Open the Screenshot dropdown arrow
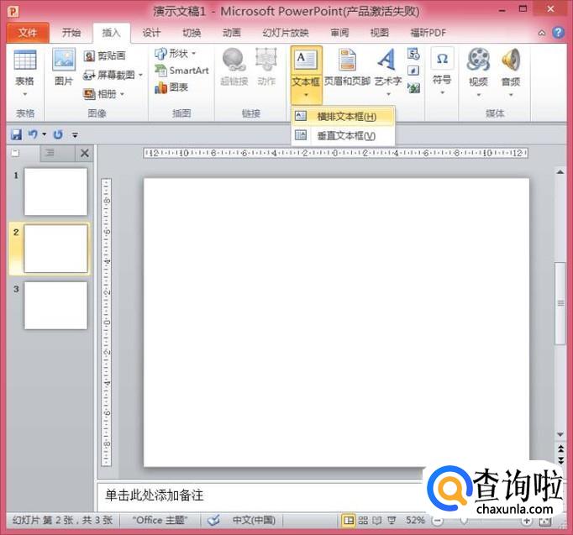The height and width of the screenshot is (535, 573). click(140, 75)
